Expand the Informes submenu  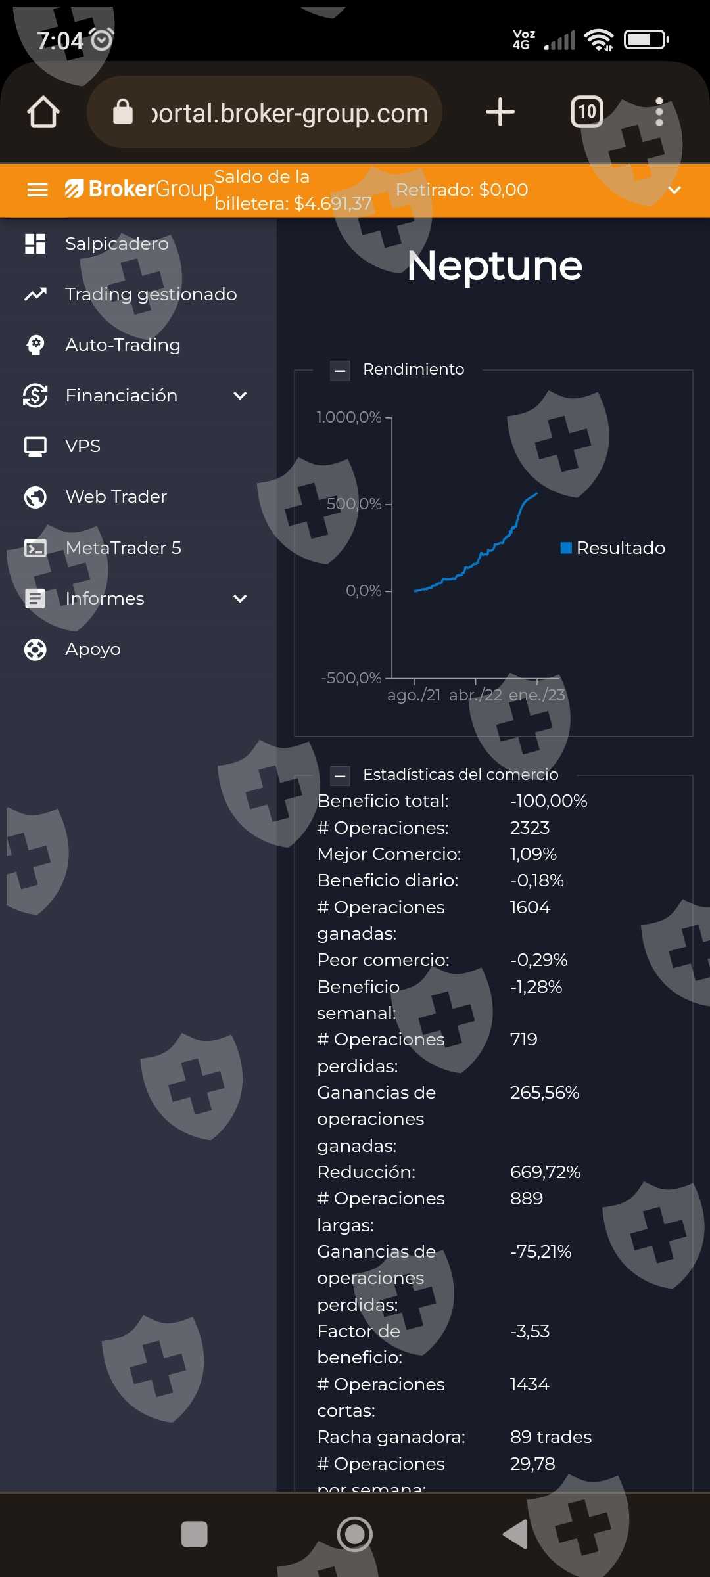coord(240,599)
